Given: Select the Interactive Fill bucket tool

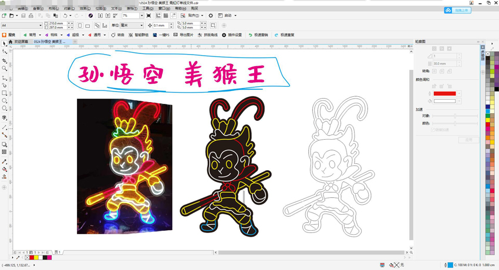Looking at the screenshot, I should (4, 169).
